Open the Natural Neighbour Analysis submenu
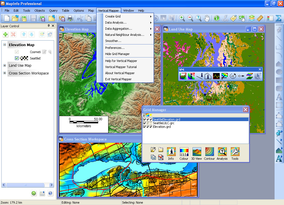The width and height of the screenshot is (284, 205). click(x=125, y=35)
